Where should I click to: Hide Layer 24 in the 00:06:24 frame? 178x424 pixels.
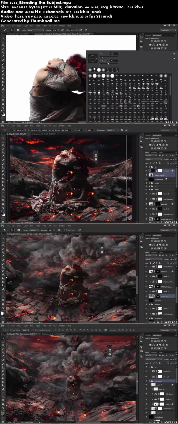click(146, 171)
